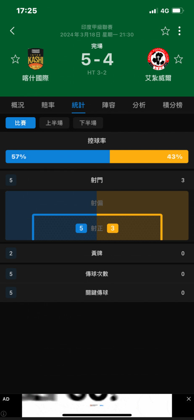
Task: Open the 陣容 tab
Action: (109, 105)
